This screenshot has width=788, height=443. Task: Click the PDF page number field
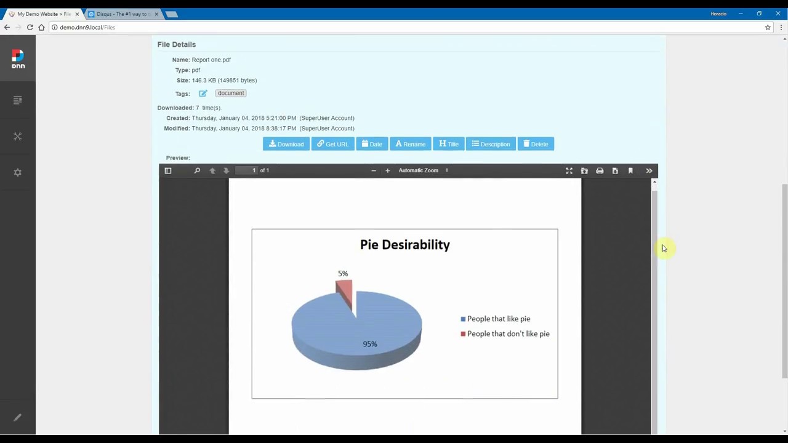(247, 170)
